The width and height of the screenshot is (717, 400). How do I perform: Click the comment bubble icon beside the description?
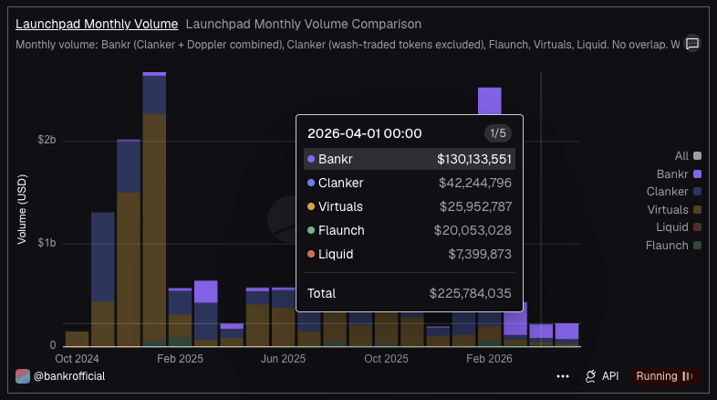pos(692,44)
